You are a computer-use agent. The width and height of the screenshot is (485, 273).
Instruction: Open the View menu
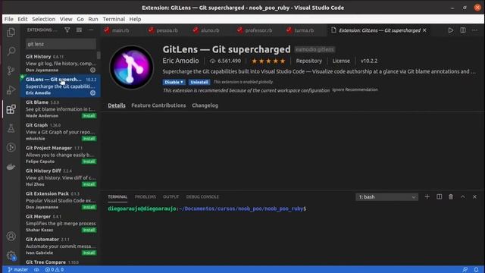click(66, 19)
